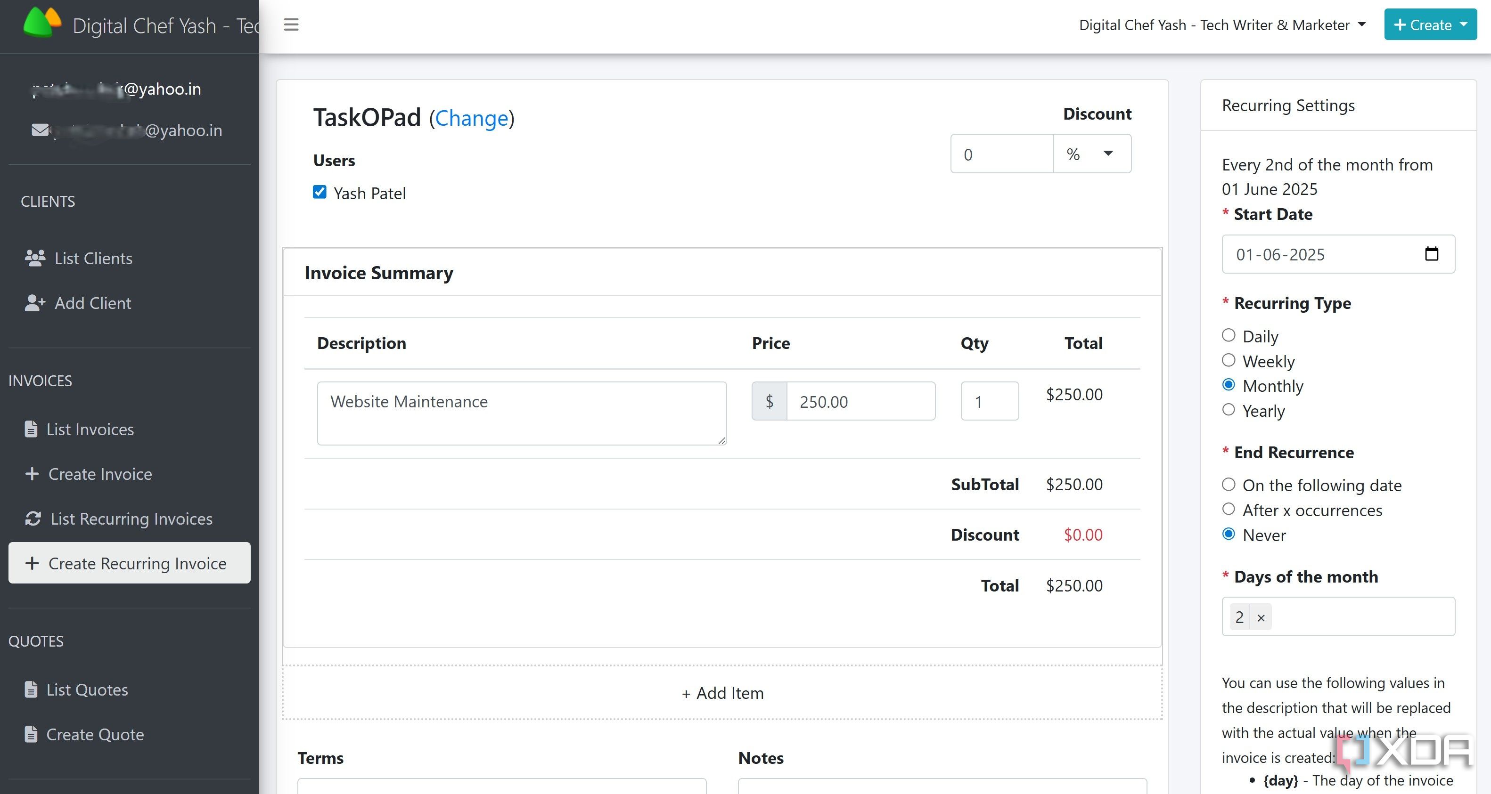Viewport: 1491px width, 794px height.
Task: Click the Change client link
Action: tap(472, 119)
